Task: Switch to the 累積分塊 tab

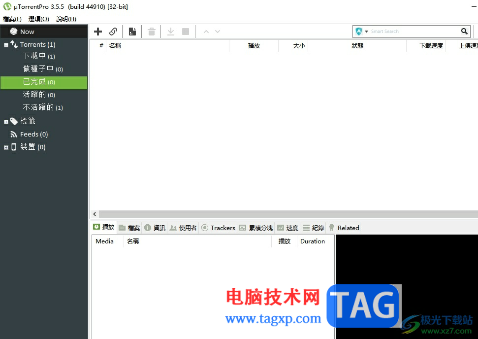Action: pyautogui.click(x=256, y=228)
